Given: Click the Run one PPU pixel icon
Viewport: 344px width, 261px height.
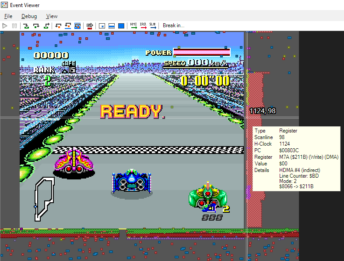Looking at the screenshot, I should (102, 26).
